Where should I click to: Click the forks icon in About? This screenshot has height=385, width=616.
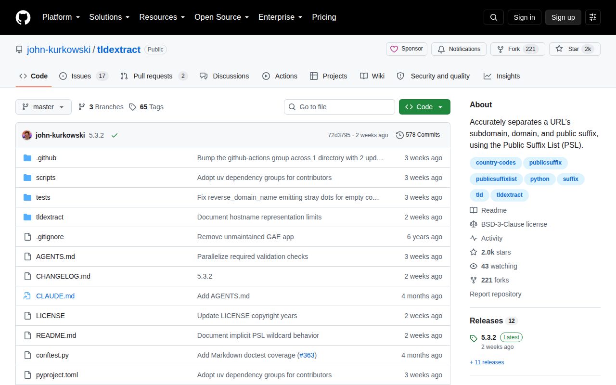(474, 280)
